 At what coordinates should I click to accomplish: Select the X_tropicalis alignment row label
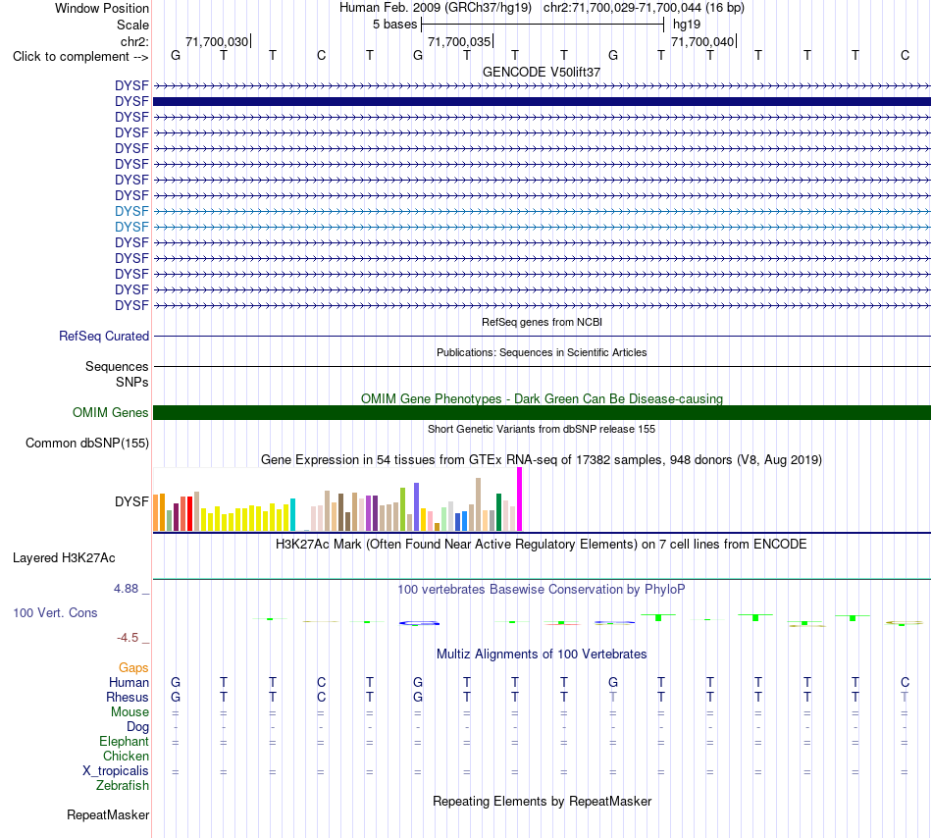[116, 771]
